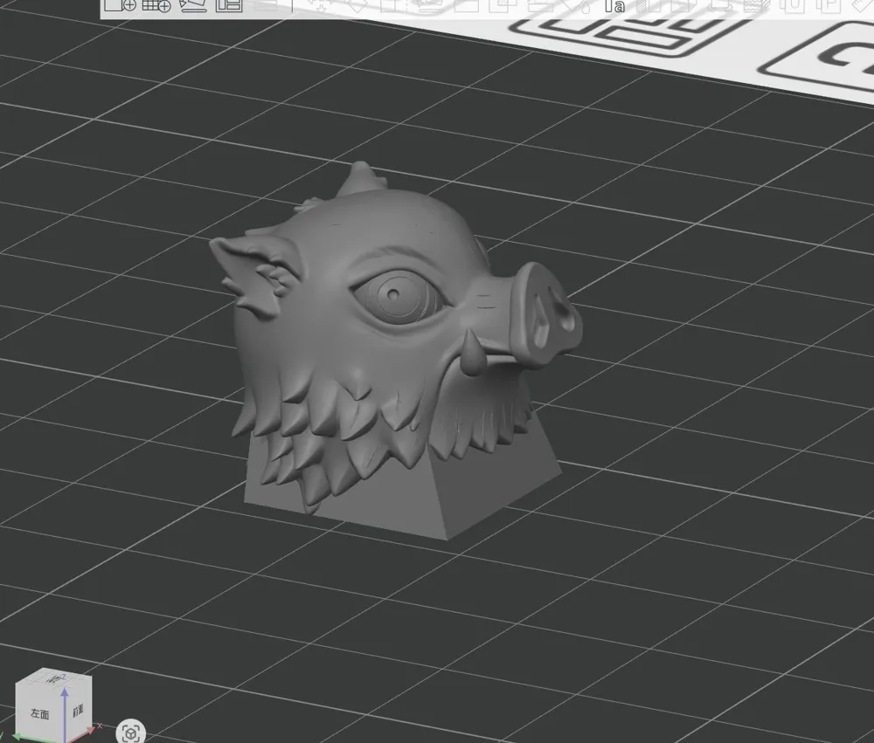Click the Add plate grid icon
Image resolution: width=874 pixels, height=743 pixels.
(156, 5)
